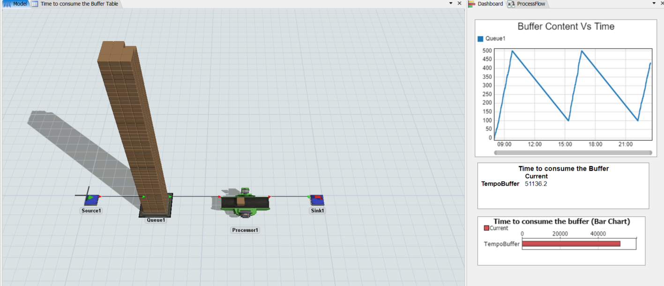The width and height of the screenshot is (664, 286).
Task: Click the red TempoBuffer bar in the bar chart
Action: click(571, 243)
